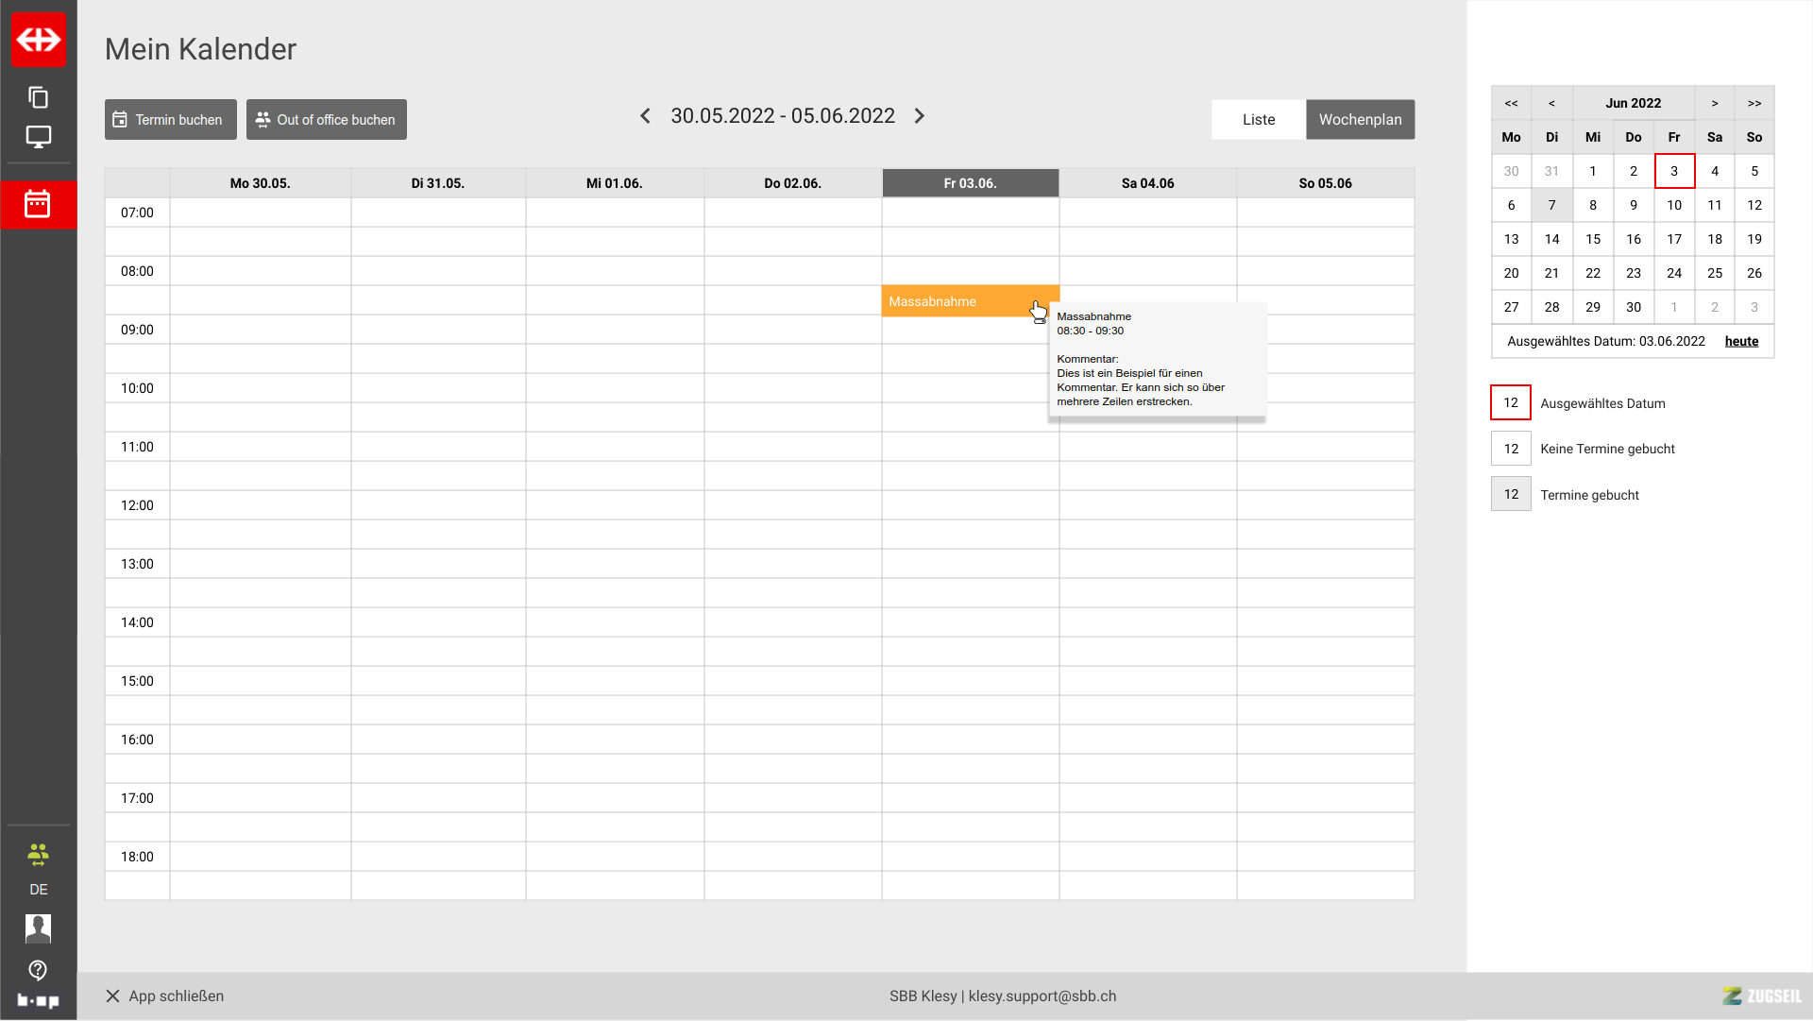Select June 15 in mini calendar
This screenshot has width=1813, height=1021.
1593,240
